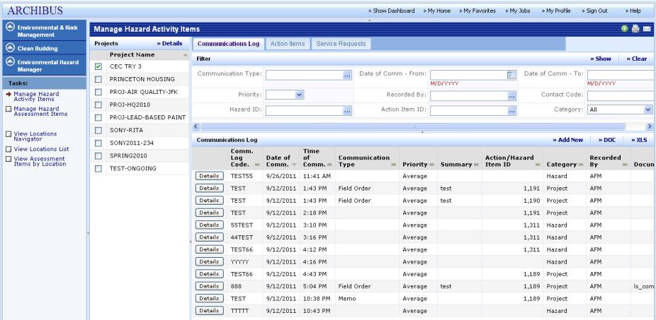Screen dimensions: 656x320
Task: Click Details button for YYYYY row
Action: [209, 261]
